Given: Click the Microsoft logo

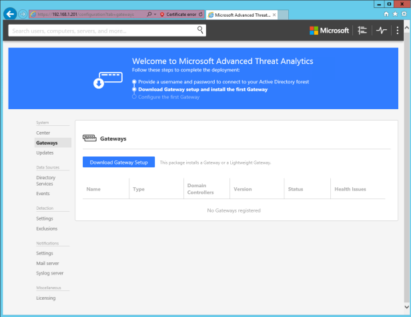Looking at the screenshot, I should 329,31.
